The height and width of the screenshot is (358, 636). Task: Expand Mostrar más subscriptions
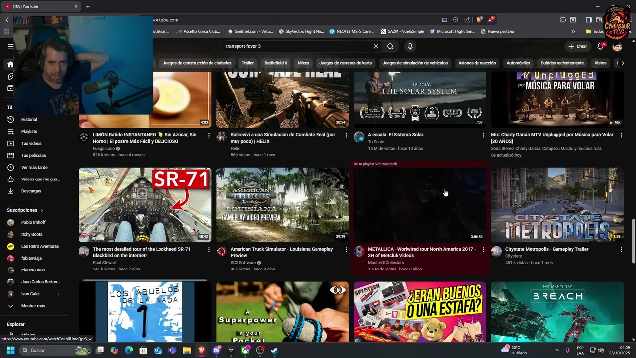(x=34, y=306)
